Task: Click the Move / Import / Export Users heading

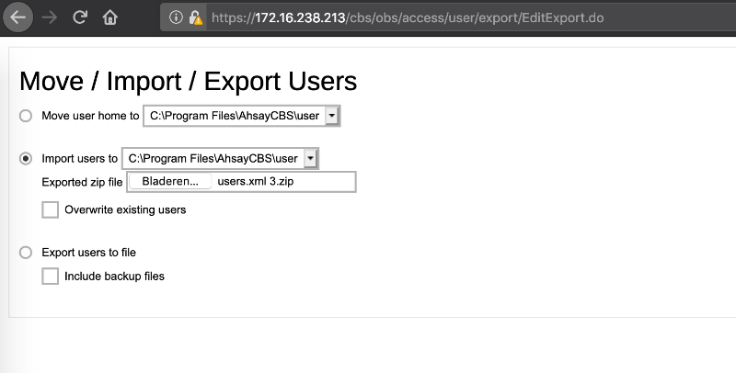Action: coord(189,81)
